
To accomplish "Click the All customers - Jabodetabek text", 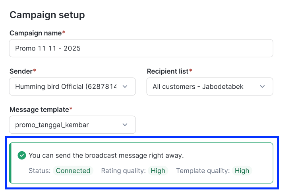I will click(x=198, y=86).
